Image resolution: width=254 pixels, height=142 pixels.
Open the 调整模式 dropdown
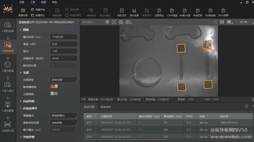64,115
